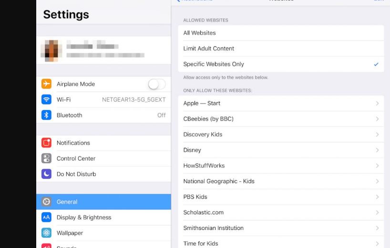Toggle the Airplane Mode switch
This screenshot has height=248, width=390.
pyautogui.click(x=157, y=84)
